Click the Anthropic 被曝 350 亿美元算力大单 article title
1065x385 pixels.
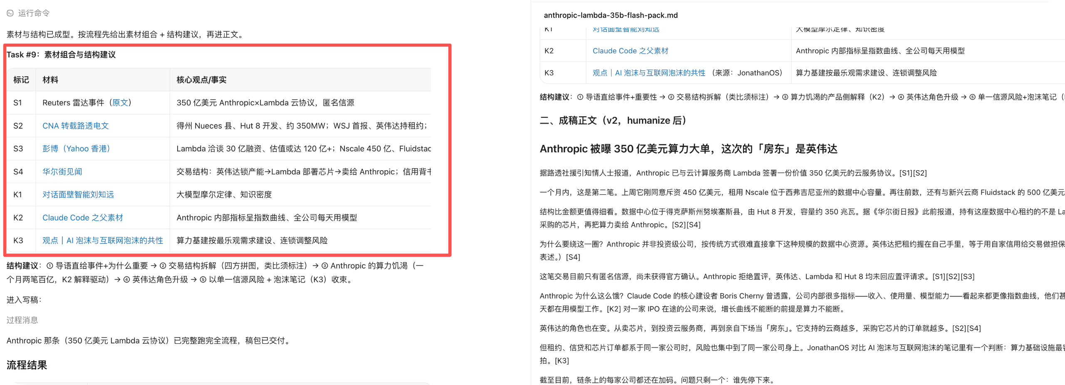[x=689, y=149]
